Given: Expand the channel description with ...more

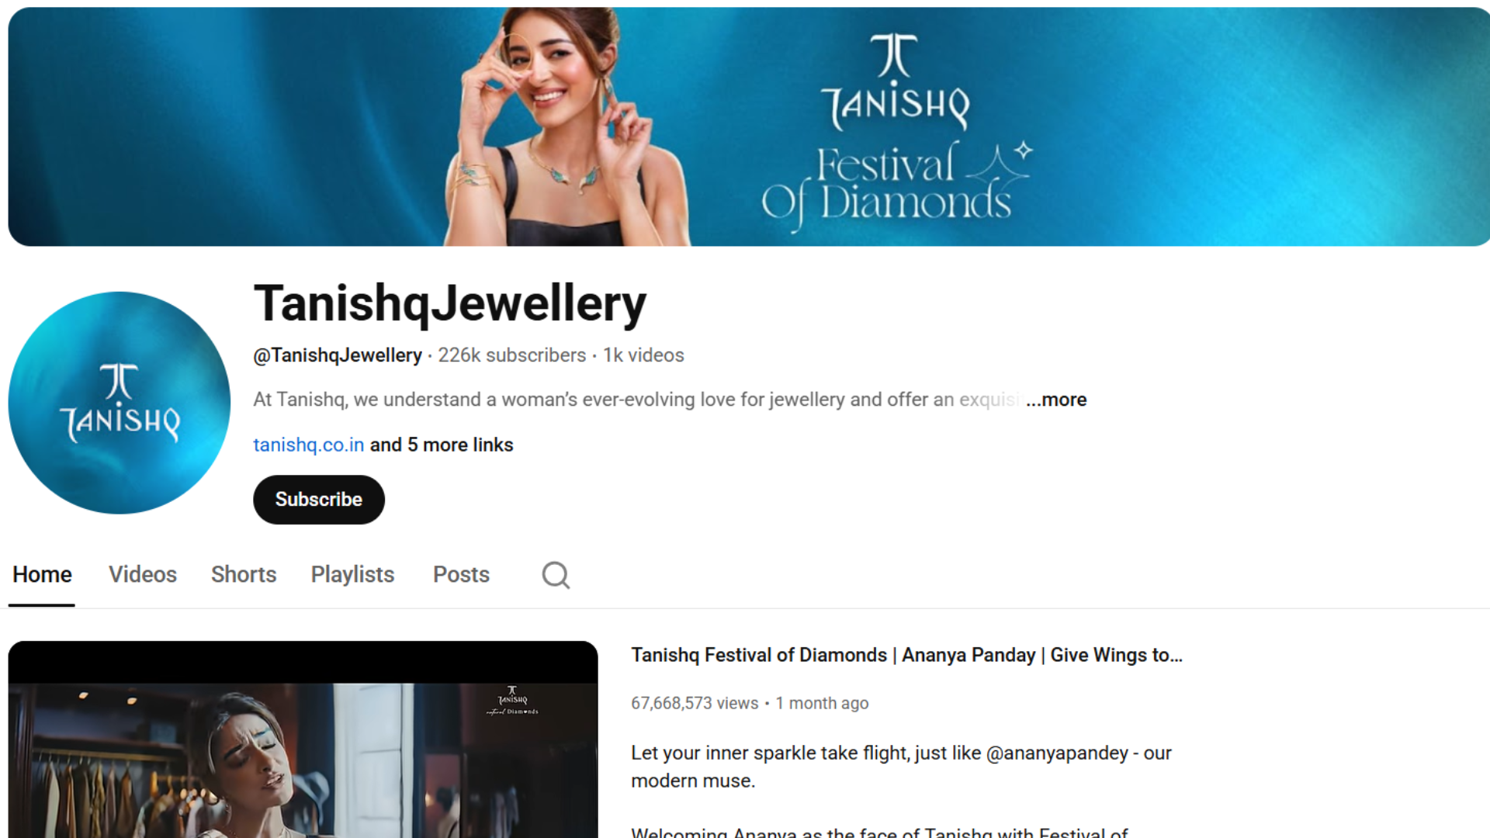Looking at the screenshot, I should (1056, 400).
